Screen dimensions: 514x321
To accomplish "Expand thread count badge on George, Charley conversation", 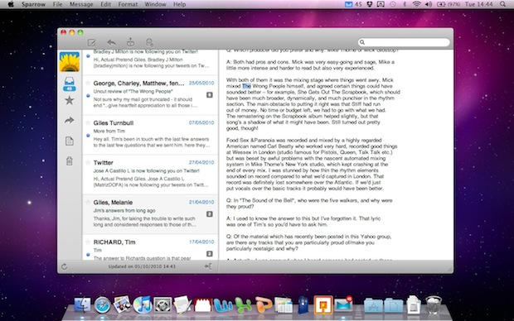I will (x=210, y=95).
